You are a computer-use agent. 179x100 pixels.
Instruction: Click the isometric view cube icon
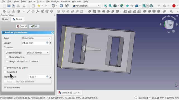(x=151, y=6)
